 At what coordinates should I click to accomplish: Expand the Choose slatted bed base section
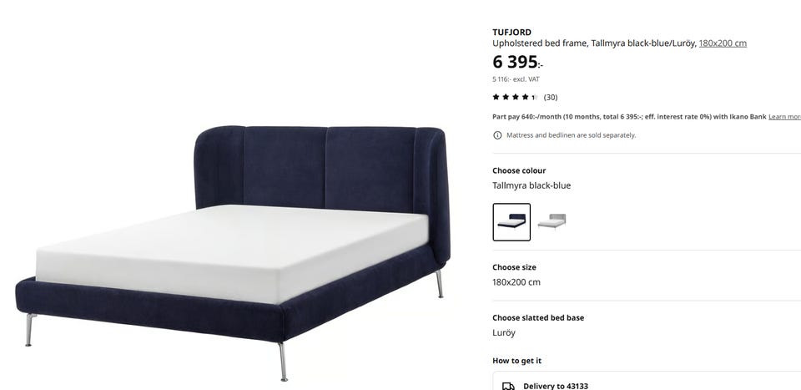(647, 326)
